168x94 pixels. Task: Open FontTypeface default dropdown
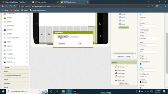click(x=143, y=32)
